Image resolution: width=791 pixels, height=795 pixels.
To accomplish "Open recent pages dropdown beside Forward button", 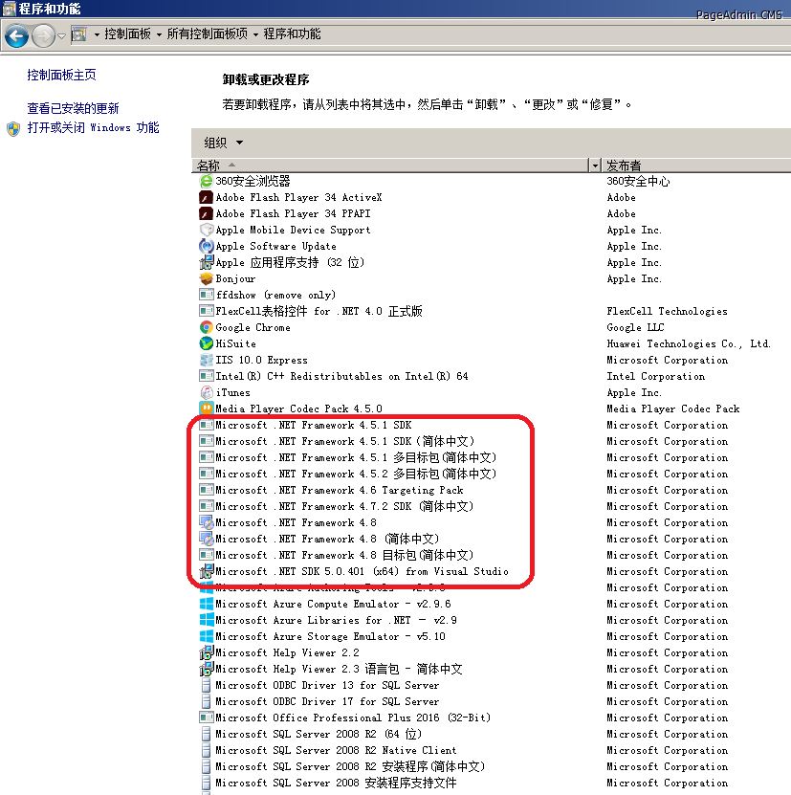I will [x=61, y=36].
